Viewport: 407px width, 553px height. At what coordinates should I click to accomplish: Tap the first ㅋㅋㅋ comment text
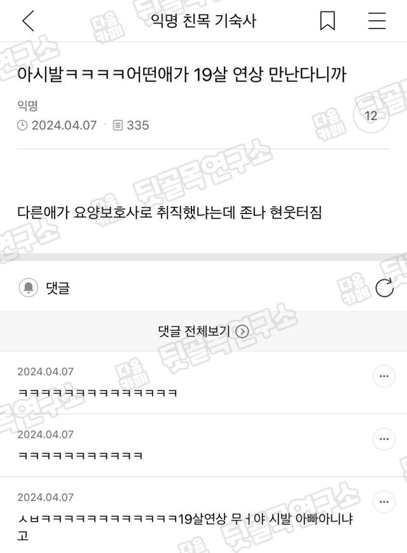coord(97,392)
